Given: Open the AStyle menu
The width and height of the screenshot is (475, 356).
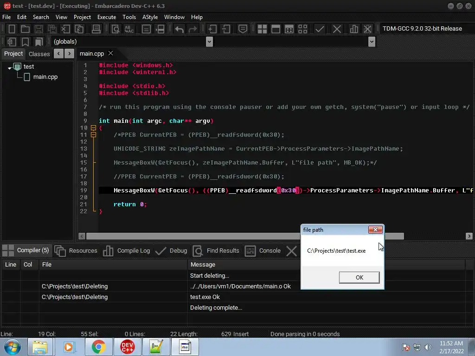Looking at the screenshot, I should pos(150,17).
